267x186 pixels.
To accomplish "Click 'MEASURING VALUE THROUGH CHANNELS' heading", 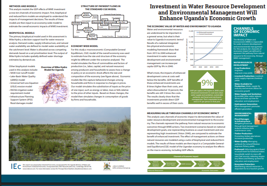I will (183, 113).
